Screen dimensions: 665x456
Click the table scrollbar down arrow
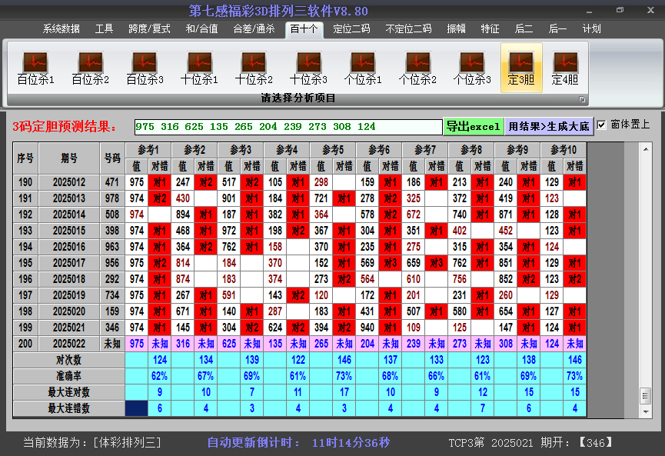point(646,411)
